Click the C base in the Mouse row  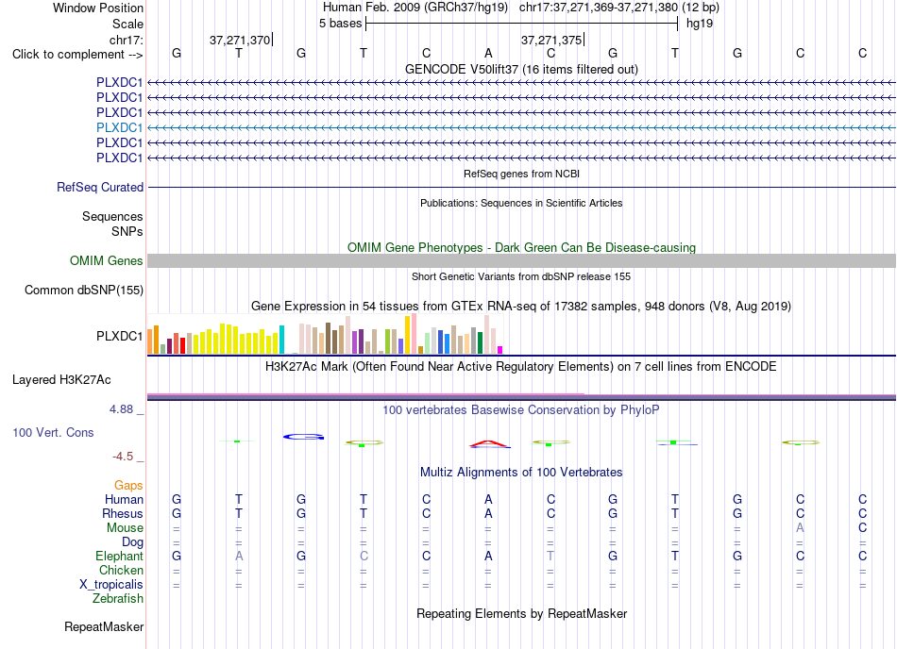pos(862,528)
